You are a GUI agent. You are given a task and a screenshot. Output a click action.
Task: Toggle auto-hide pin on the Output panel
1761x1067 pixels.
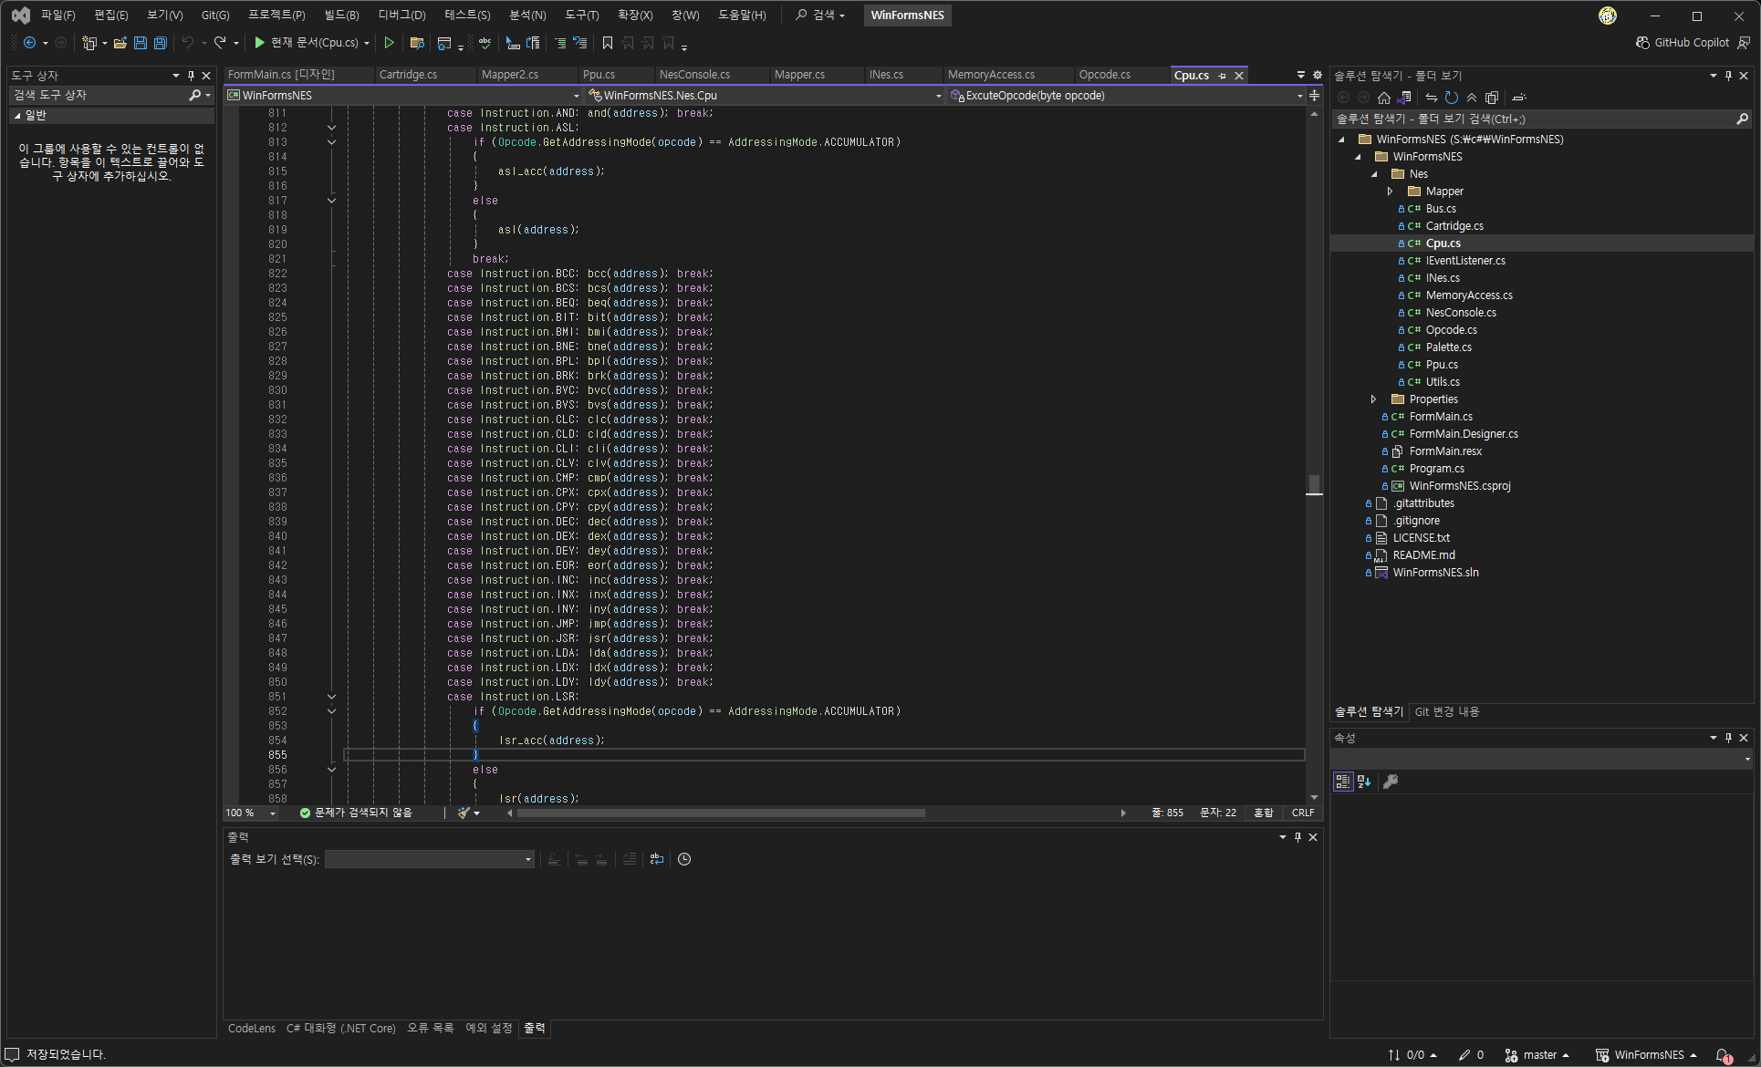point(1297,837)
